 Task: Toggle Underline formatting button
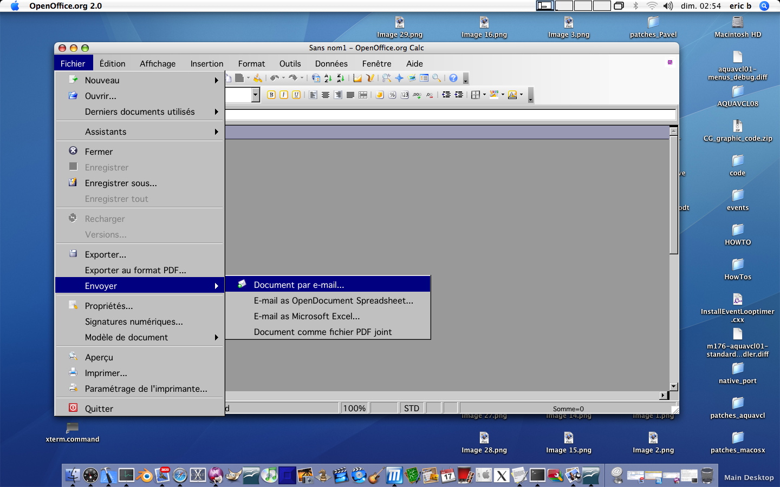point(296,95)
